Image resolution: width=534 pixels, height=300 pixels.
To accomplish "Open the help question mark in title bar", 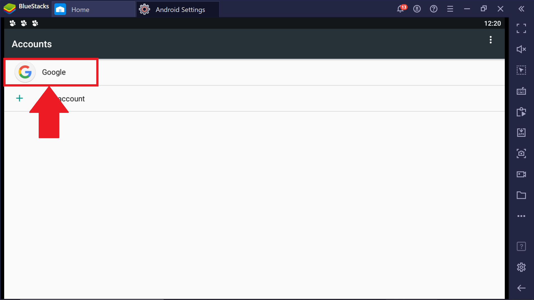I will tap(433, 9).
